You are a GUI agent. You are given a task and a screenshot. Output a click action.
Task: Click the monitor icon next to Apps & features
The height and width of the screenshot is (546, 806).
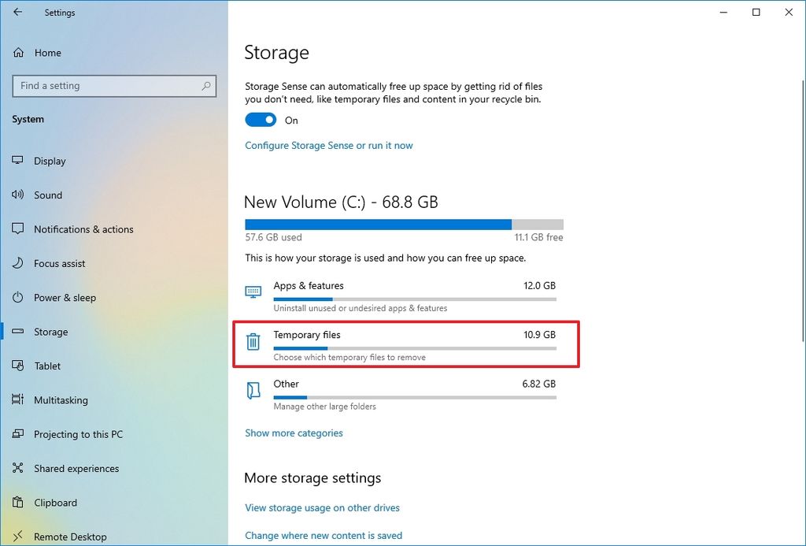[253, 292]
